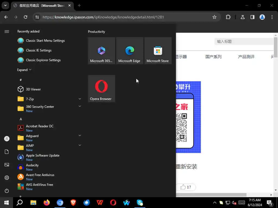Launch Microsoft Edge from the Productivity tiles
278x208 pixels.
point(129,51)
